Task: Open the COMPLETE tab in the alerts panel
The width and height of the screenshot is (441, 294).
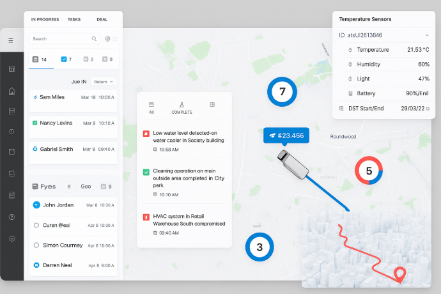Action: [x=182, y=107]
